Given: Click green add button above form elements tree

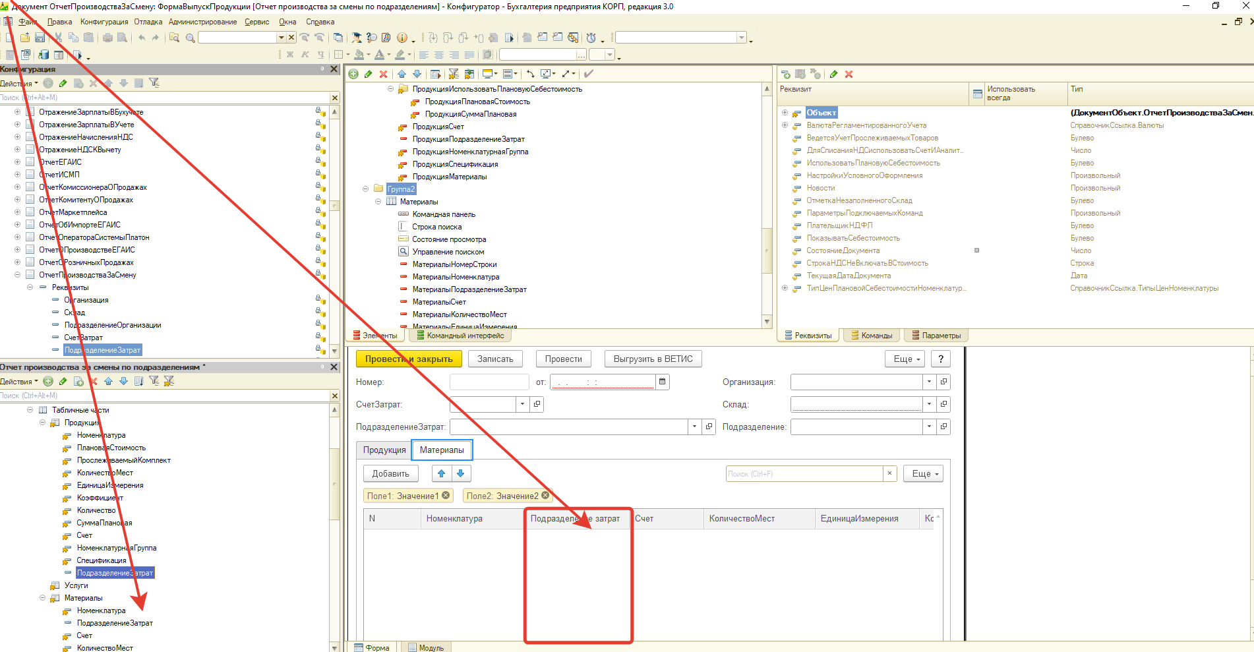Looking at the screenshot, I should [353, 74].
